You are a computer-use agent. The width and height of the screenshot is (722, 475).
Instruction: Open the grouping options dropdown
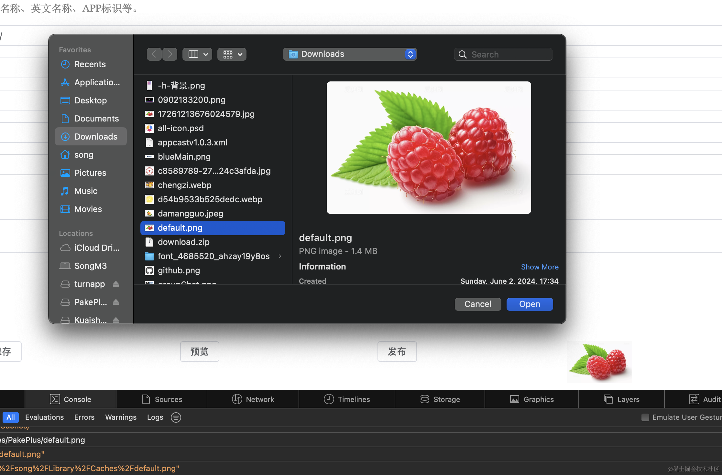tap(232, 54)
